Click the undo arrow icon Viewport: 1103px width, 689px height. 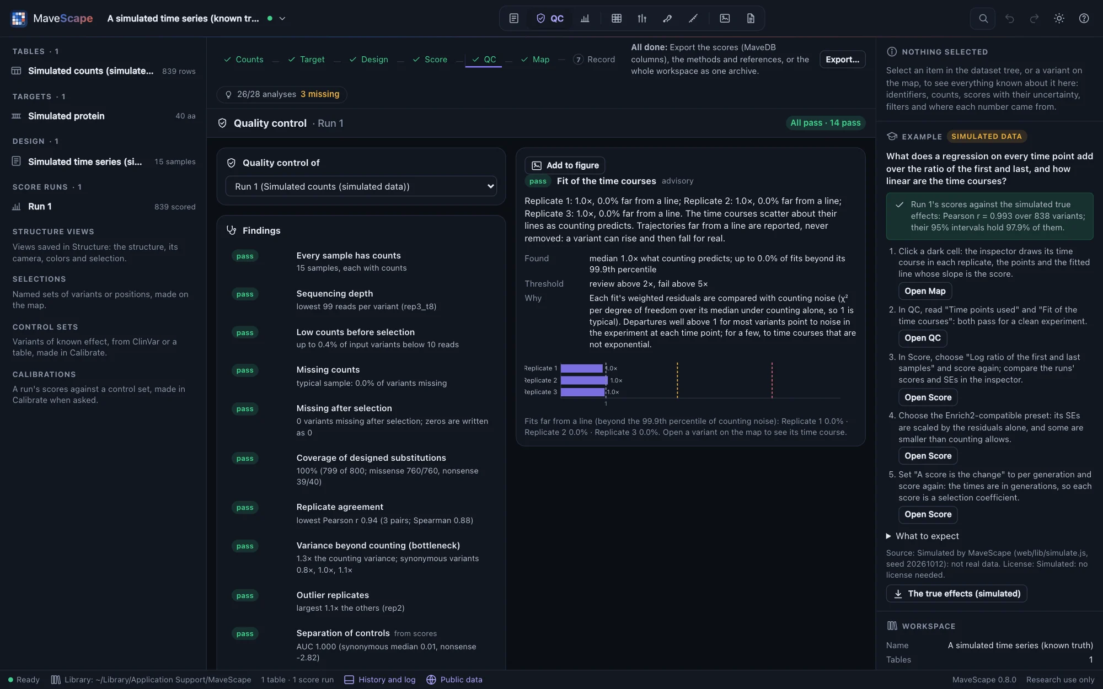[1009, 18]
